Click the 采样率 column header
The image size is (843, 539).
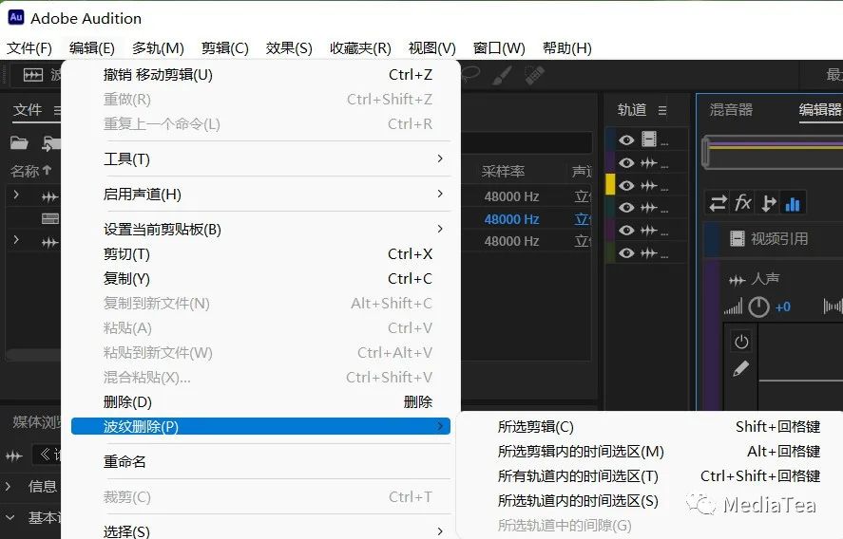(x=503, y=171)
